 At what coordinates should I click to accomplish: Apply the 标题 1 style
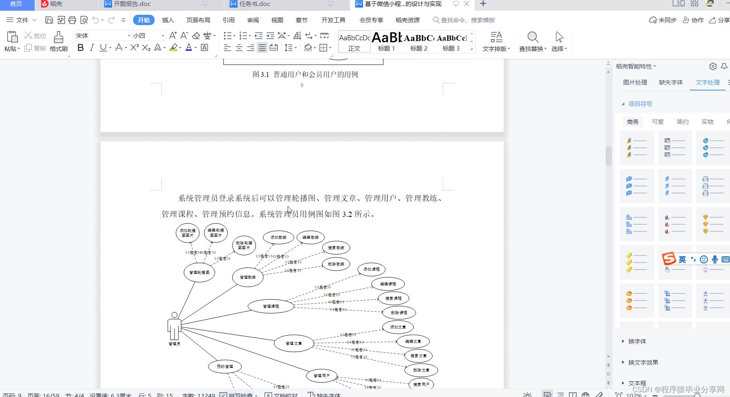pos(387,41)
